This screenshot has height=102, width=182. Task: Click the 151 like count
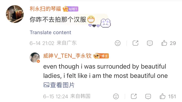[x=172, y=96]
